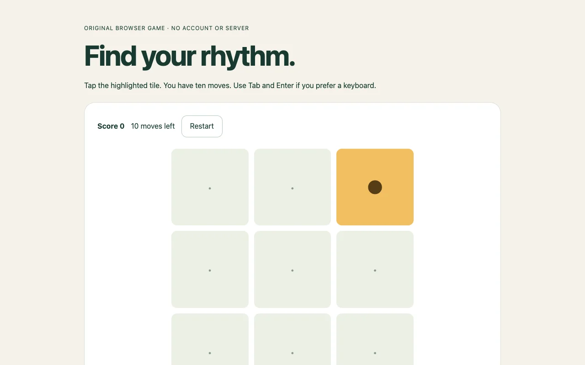This screenshot has width=585, height=365.
Task: Pick the bottom-right grid tile
Action: click(x=375, y=339)
